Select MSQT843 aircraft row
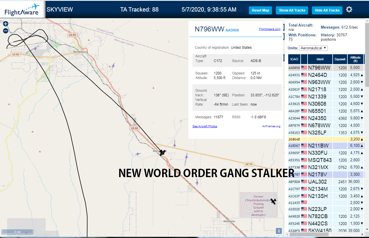Image resolution: width=369 pixels, height=238 pixels. click(x=326, y=160)
